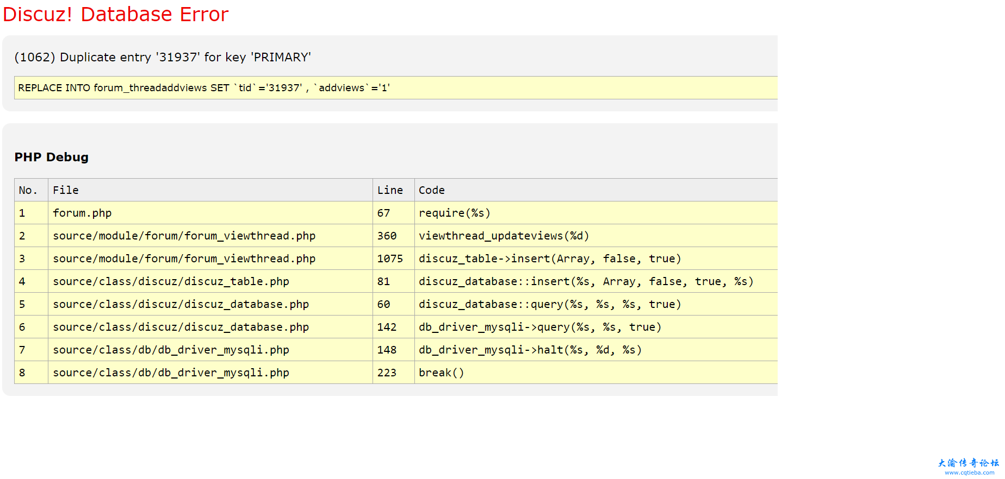Click line number 60 cell
Screen dimensions: 1005x479
point(394,304)
